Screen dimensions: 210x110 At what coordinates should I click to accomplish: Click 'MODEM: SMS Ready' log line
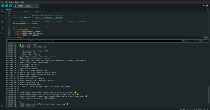pyautogui.click(x=21, y=53)
